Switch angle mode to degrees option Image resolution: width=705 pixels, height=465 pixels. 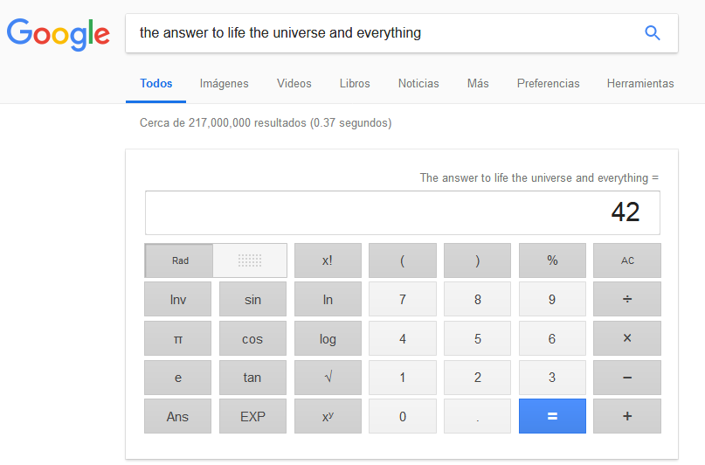pyautogui.click(x=251, y=260)
